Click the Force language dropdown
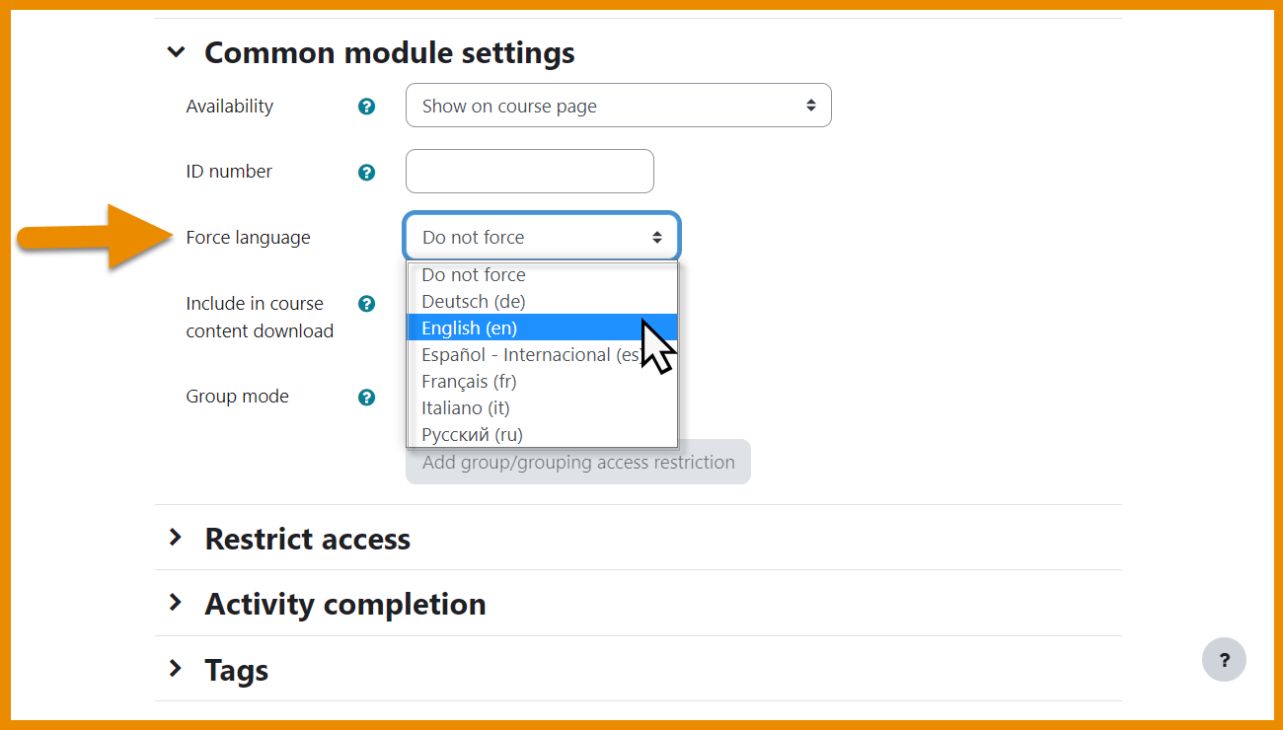Viewport: 1283px width, 730px height. tap(541, 237)
